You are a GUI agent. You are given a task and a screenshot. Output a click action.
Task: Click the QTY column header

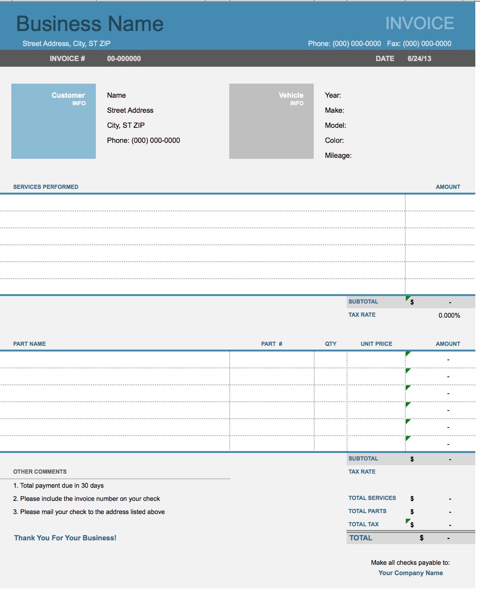331,344
